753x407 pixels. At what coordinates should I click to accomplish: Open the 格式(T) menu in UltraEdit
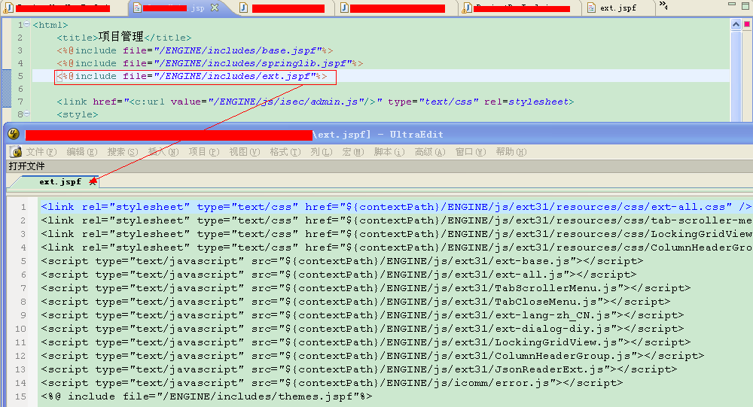tap(285, 152)
